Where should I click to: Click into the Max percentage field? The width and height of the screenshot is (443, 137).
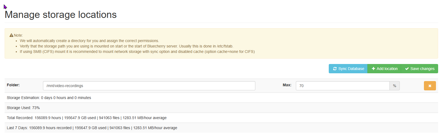click(x=342, y=86)
